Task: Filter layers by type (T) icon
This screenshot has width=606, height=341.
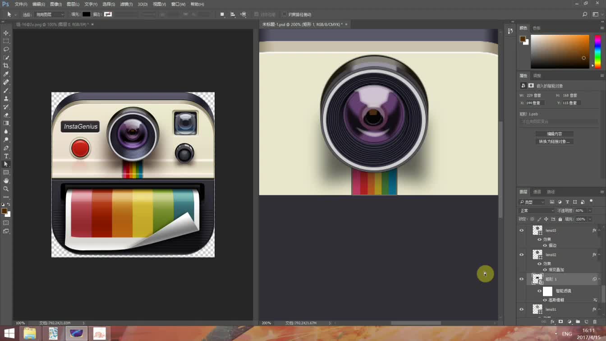Action: (567, 202)
